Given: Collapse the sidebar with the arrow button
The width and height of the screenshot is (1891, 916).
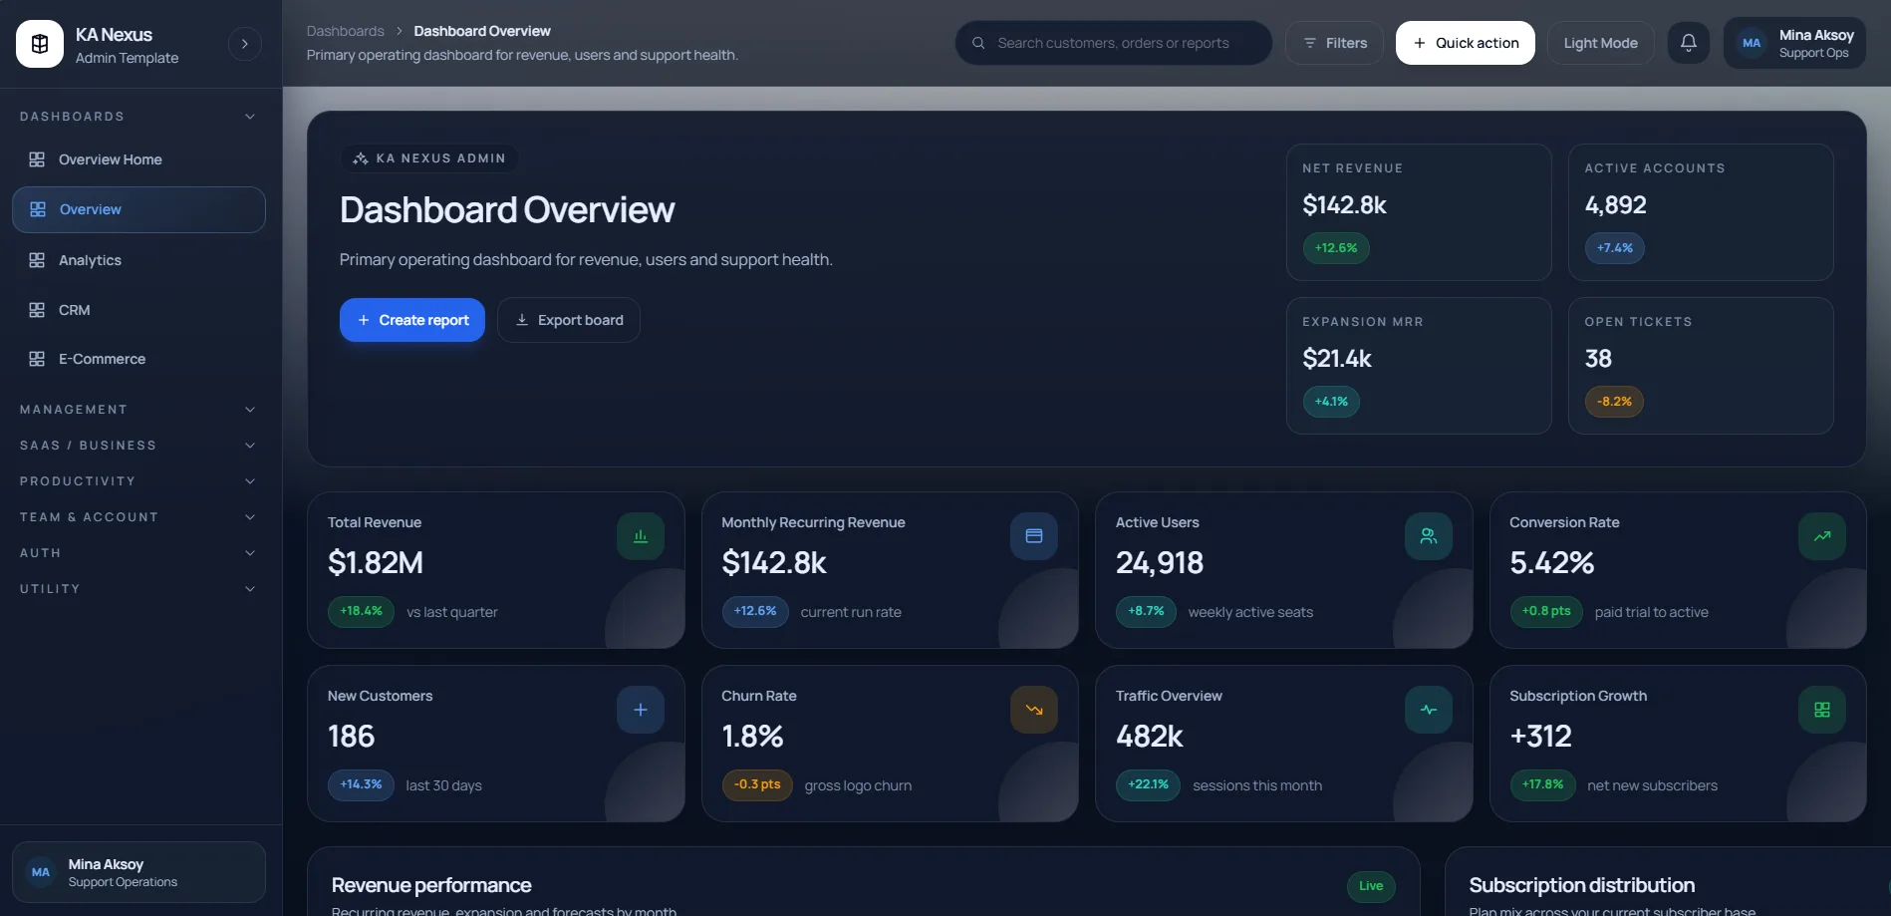Looking at the screenshot, I should [x=244, y=44].
